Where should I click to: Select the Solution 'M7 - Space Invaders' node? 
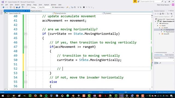165,19
